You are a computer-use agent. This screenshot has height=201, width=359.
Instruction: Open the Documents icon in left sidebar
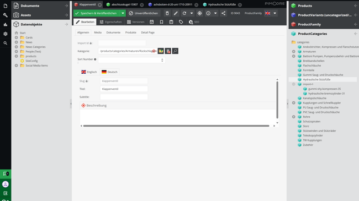tap(6, 6)
